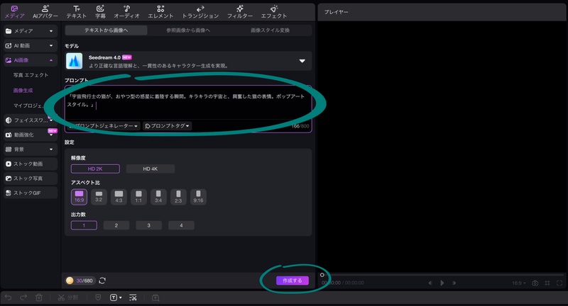Click the AI credits coin icon
Viewport: 568px width, 306px height.
point(70,280)
